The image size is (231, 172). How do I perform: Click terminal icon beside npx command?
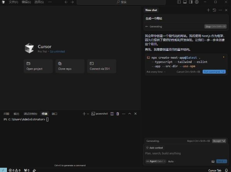[x=148, y=57]
